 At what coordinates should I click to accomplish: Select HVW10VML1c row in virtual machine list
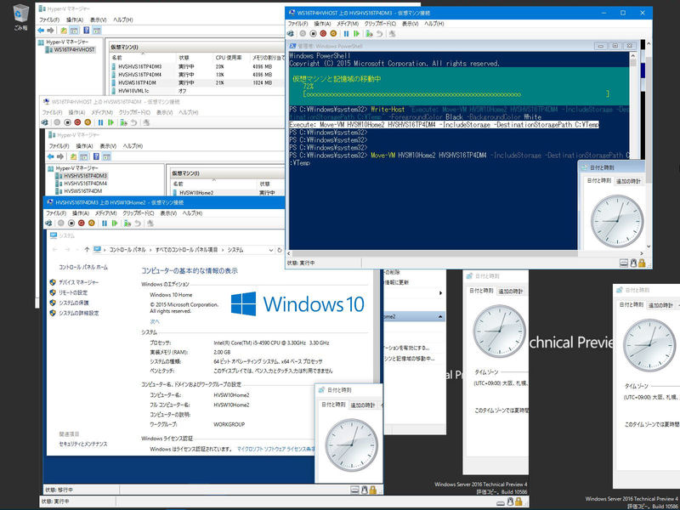197,91
